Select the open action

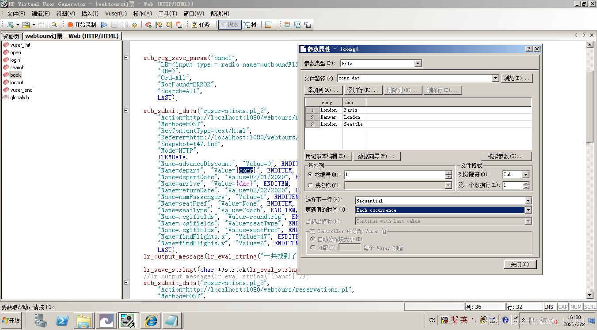(x=15, y=52)
